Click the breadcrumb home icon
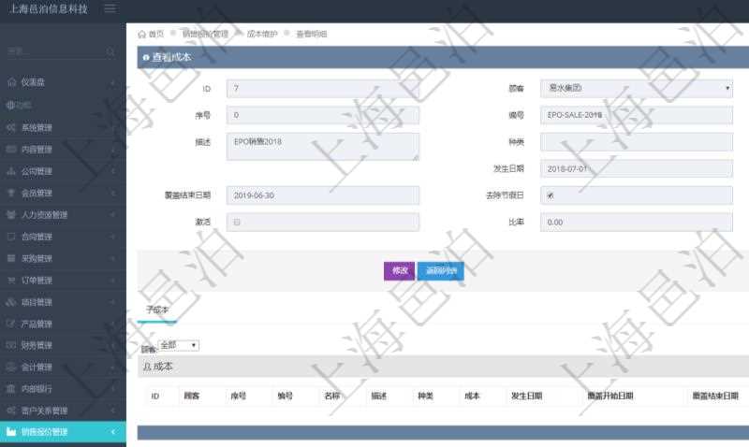This screenshot has width=749, height=447. [x=142, y=34]
